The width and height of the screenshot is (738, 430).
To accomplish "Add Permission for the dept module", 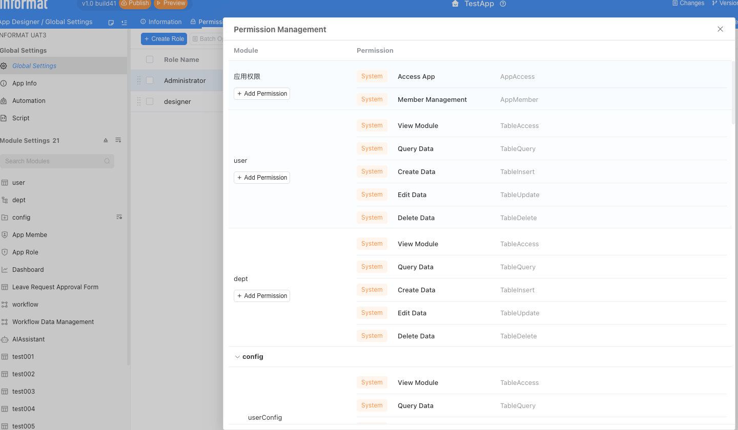I will pos(262,295).
